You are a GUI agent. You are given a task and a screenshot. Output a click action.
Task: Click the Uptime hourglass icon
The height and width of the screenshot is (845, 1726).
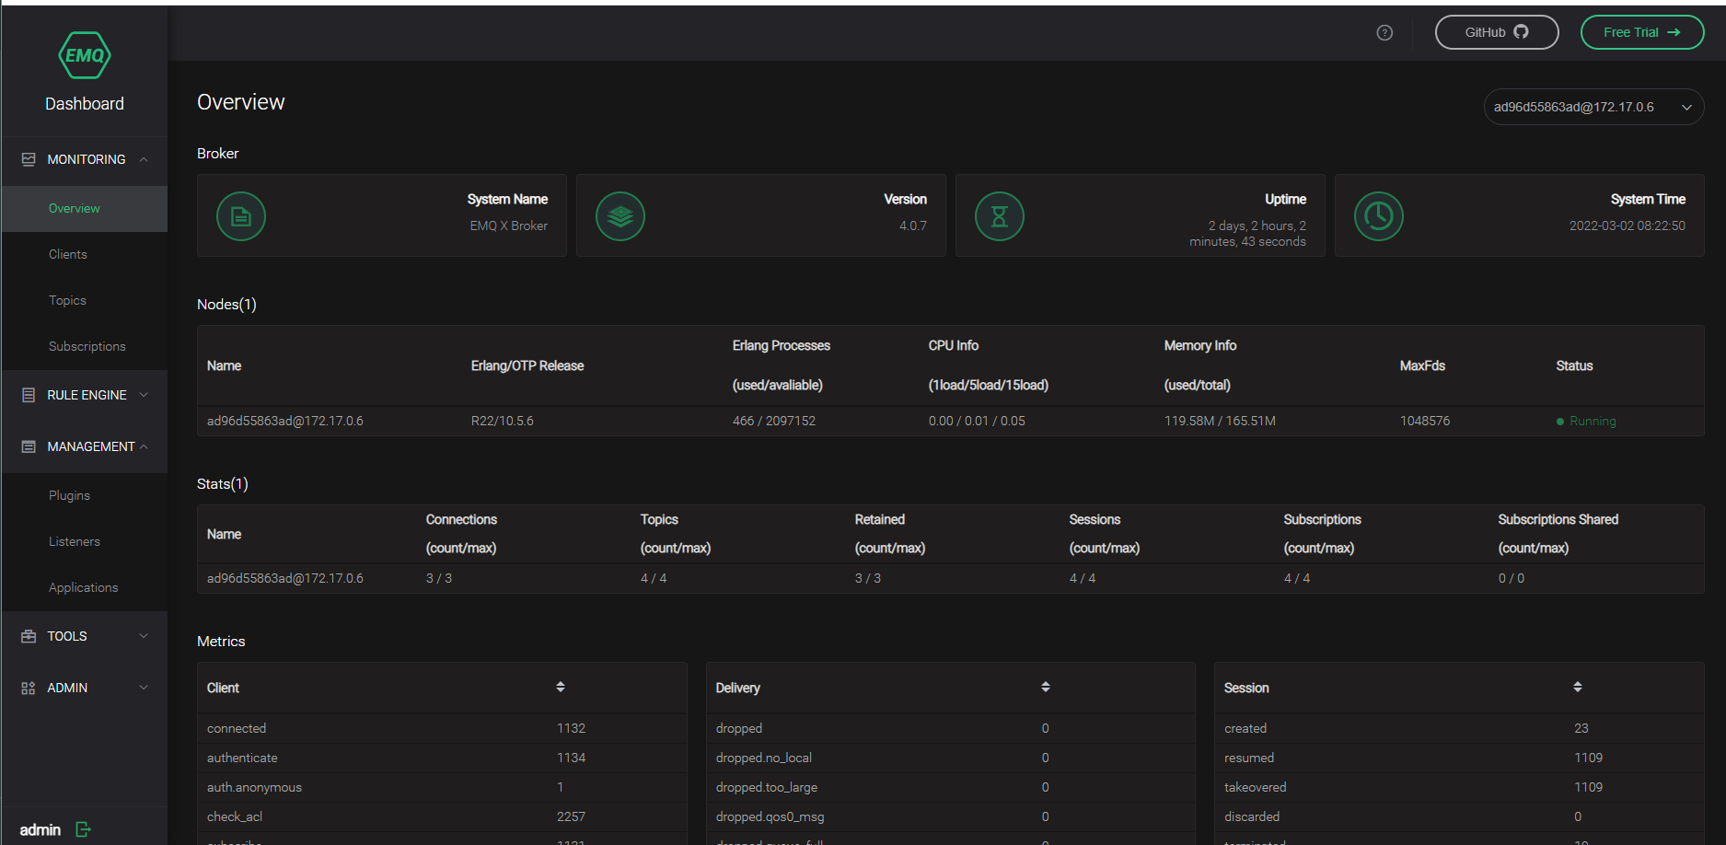[1000, 216]
